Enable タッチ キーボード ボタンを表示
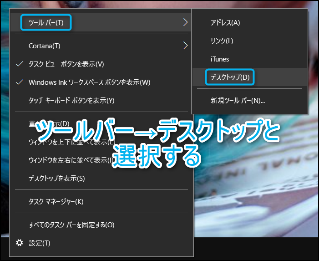This screenshot has width=319, height=261. coord(71,101)
